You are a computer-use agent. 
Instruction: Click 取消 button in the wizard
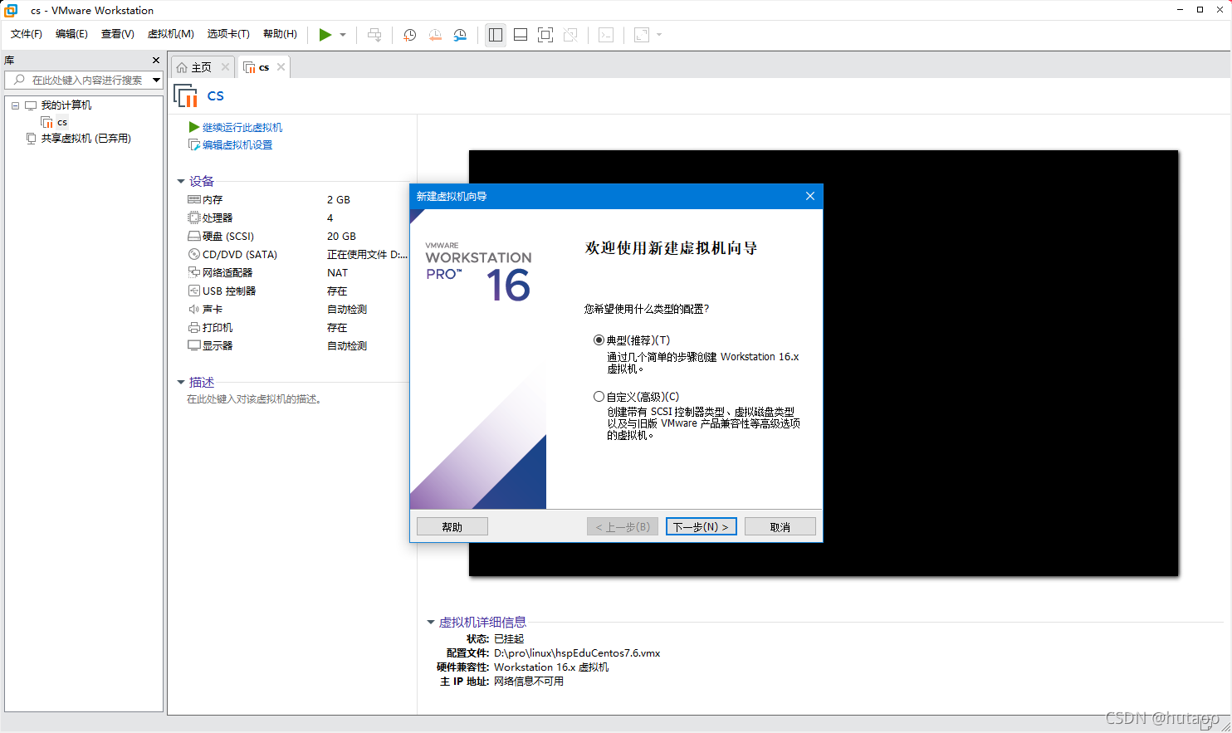point(780,527)
